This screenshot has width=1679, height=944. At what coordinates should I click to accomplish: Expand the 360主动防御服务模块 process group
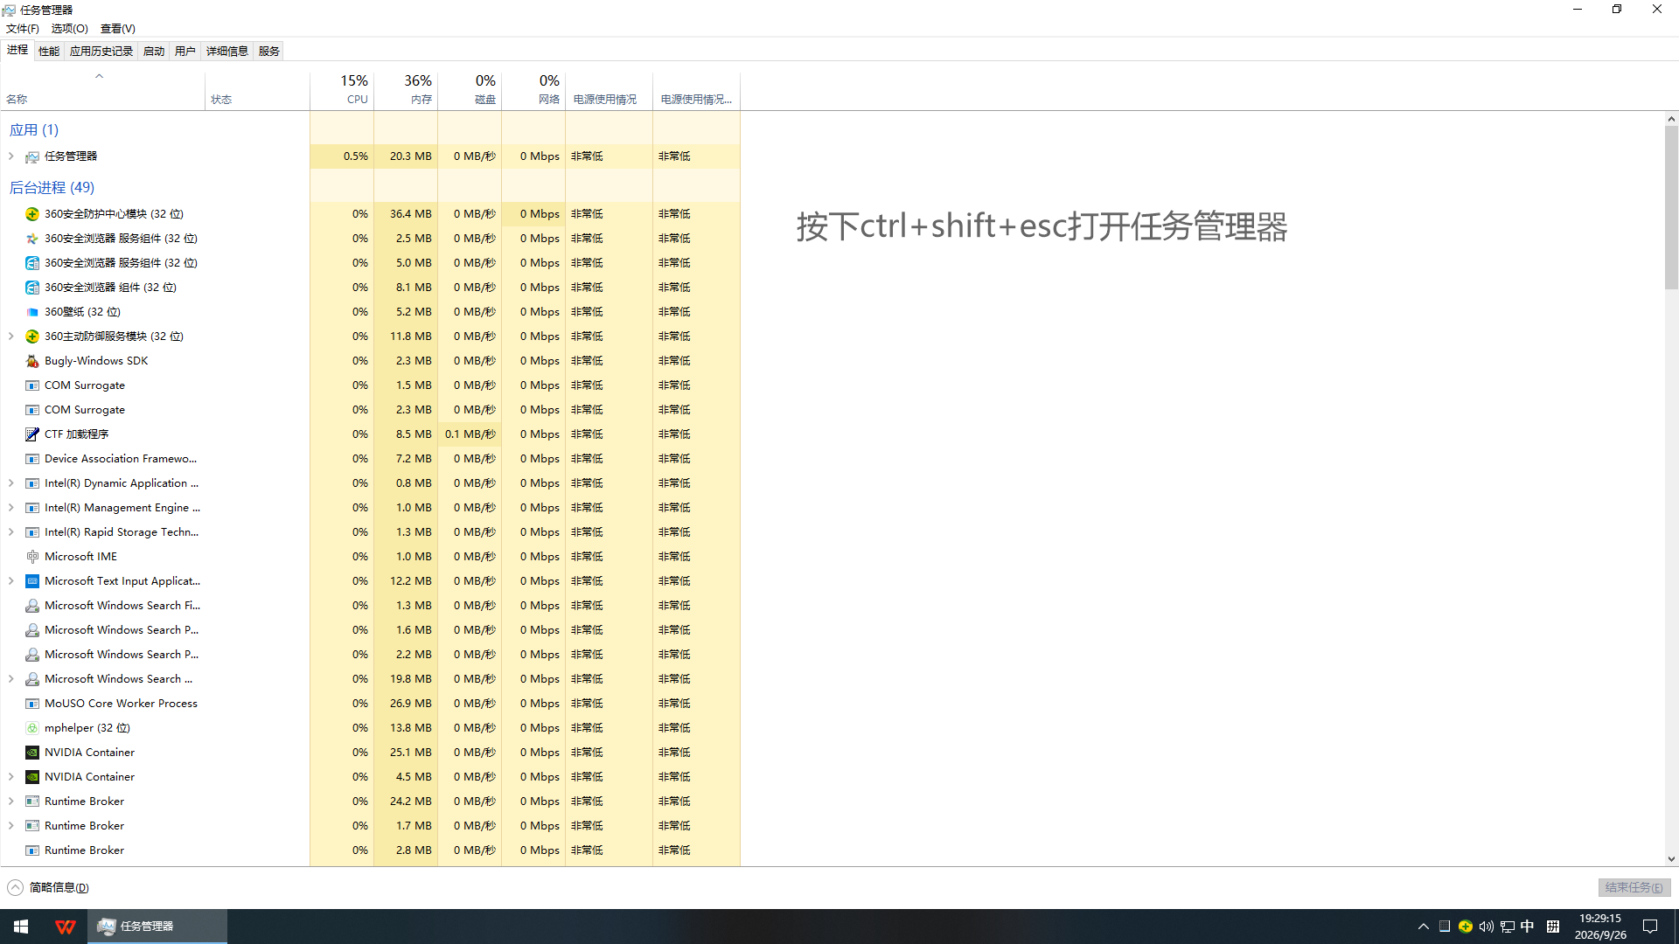(11, 337)
